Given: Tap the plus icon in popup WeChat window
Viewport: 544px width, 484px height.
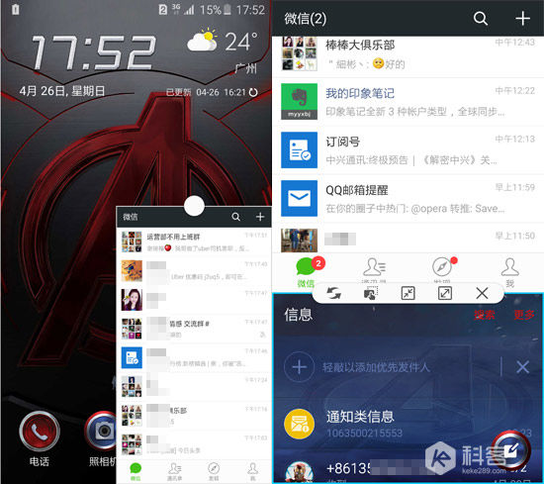Looking at the screenshot, I should click(260, 217).
